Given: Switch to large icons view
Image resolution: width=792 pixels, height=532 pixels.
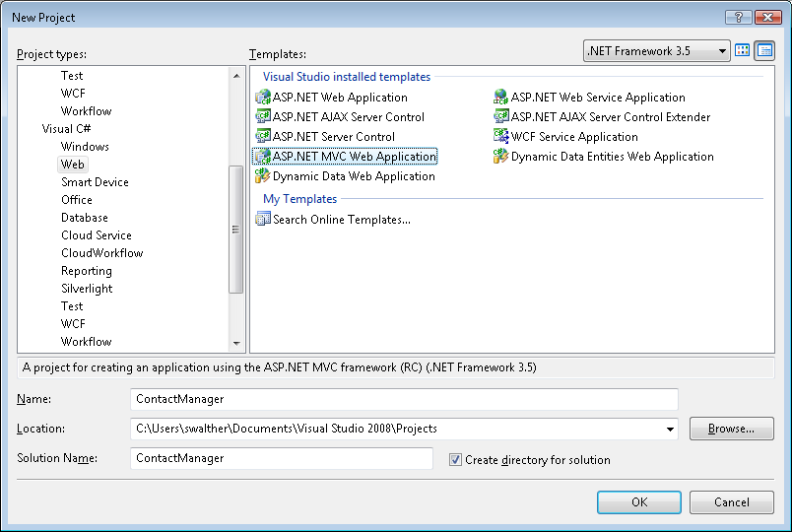Looking at the screenshot, I should [x=743, y=50].
